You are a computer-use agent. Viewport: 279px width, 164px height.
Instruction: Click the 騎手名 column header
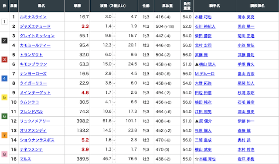(214, 6)
